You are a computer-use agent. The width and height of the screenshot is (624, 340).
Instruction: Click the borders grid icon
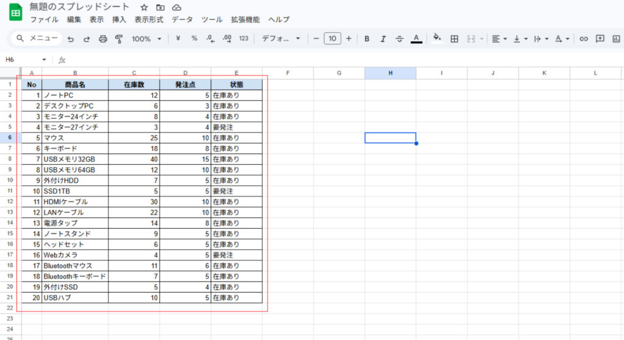click(454, 39)
